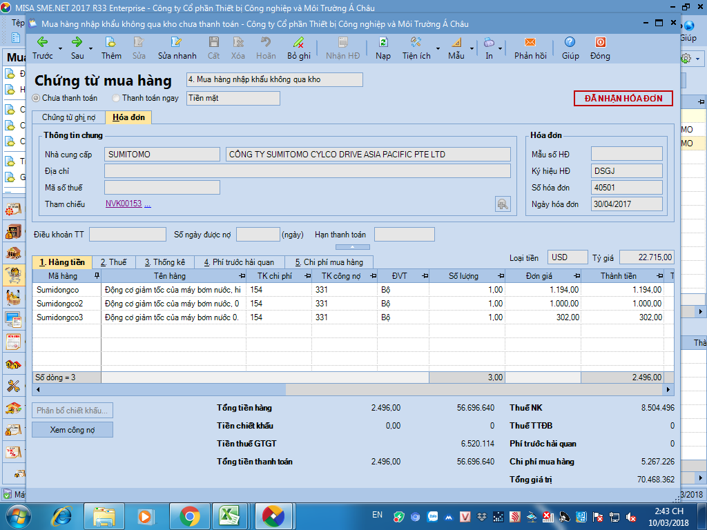Send feedback via Phản hồi
The width and height of the screenshot is (707, 530).
[530, 48]
